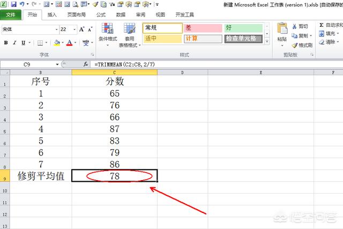This screenshot has height=229, width=343.
Task: Switch to the 公式 (Formulas) tab
Action: [x=101, y=14]
